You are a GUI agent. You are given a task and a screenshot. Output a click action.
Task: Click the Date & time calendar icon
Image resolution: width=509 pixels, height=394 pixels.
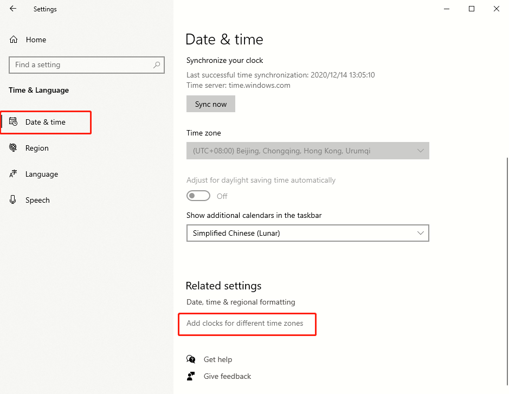pos(13,122)
